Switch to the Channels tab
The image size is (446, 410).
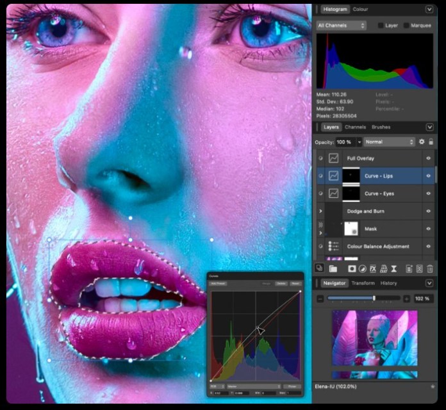coord(356,127)
